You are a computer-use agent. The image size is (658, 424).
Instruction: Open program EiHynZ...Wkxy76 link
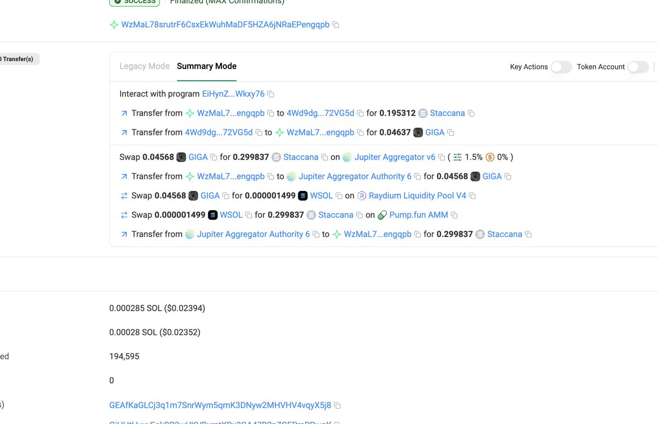tap(234, 94)
